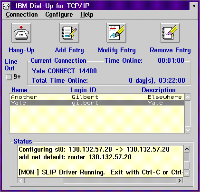The width and height of the screenshot is (200, 192).
Task: Click the Hang-Up telephone icon
Action: pos(21,33)
